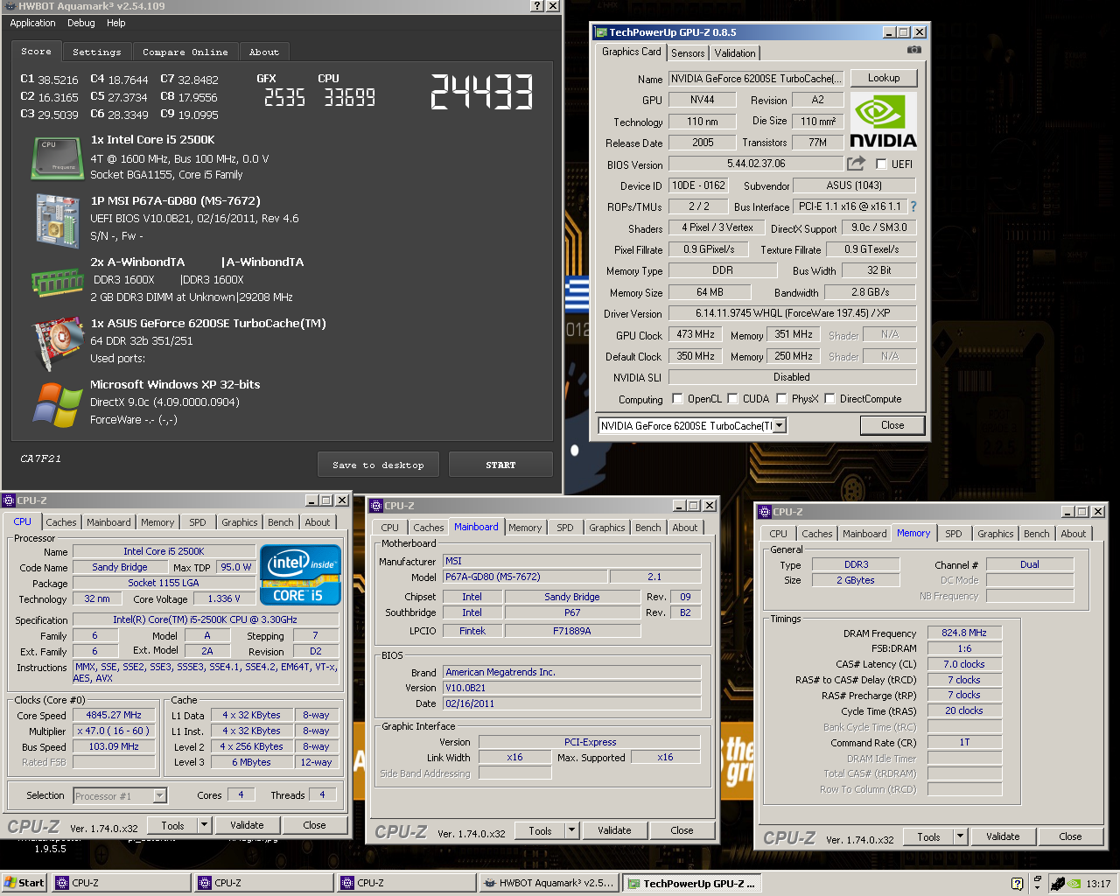Image resolution: width=1120 pixels, height=896 pixels.
Task: Switch to Compare Online tab in Aquamark
Action: coord(185,52)
